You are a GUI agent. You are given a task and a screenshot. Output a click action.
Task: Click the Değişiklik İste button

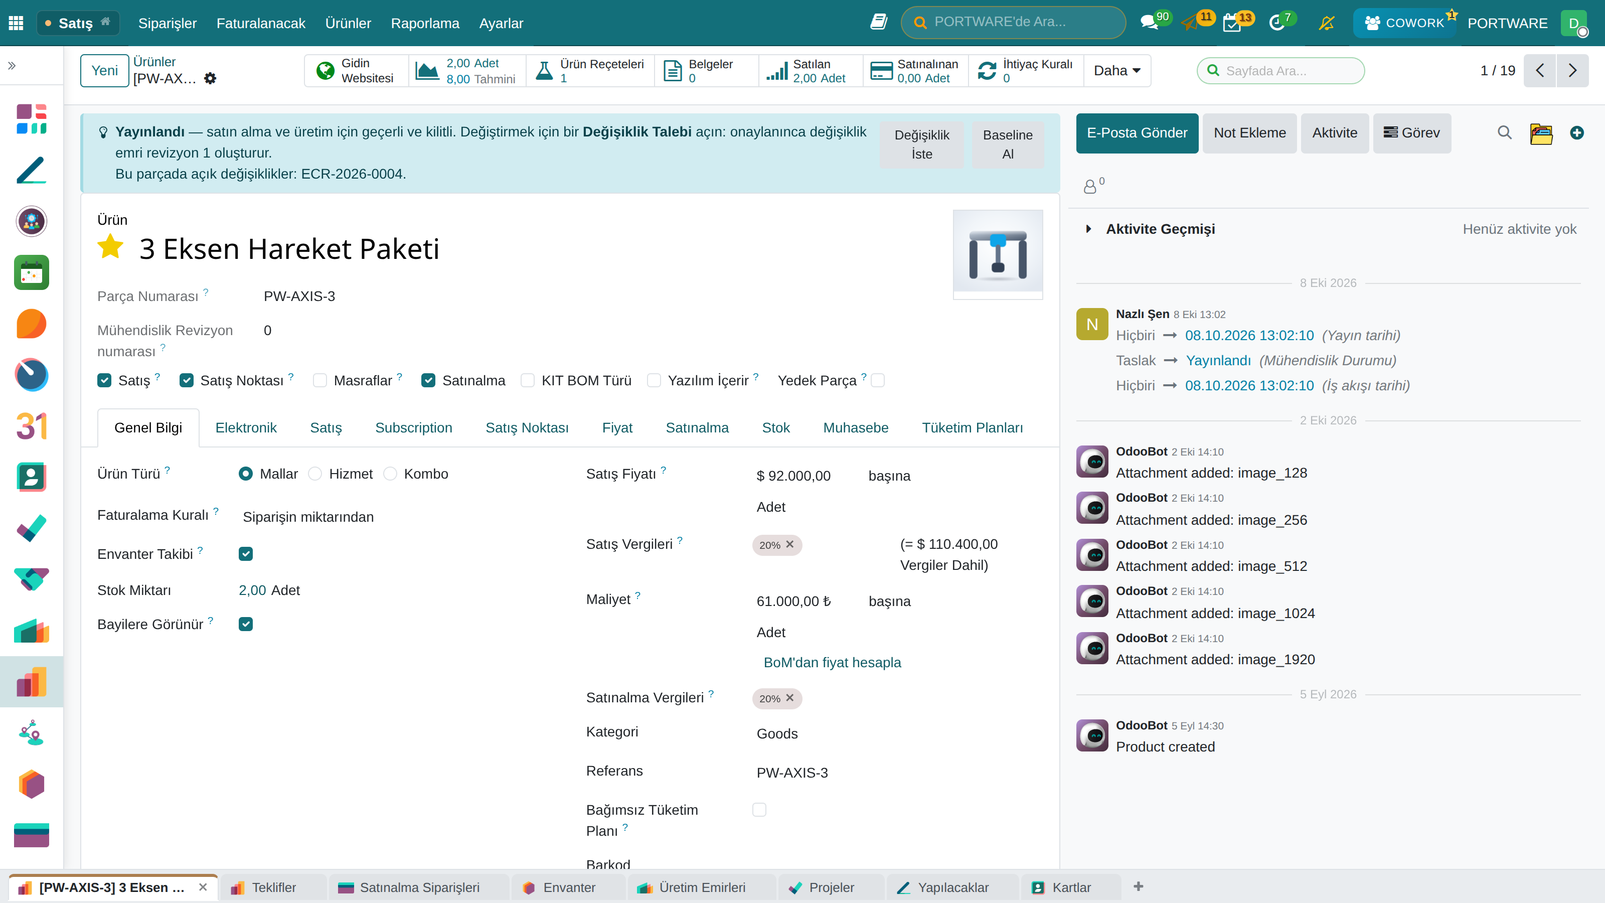[x=921, y=144]
